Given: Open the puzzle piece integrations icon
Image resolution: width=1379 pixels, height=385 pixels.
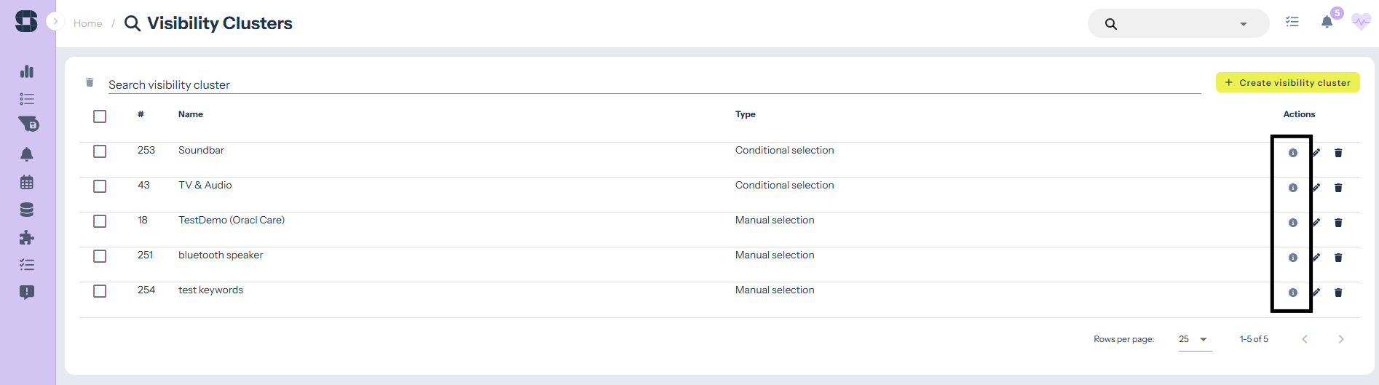Looking at the screenshot, I should pos(27,238).
